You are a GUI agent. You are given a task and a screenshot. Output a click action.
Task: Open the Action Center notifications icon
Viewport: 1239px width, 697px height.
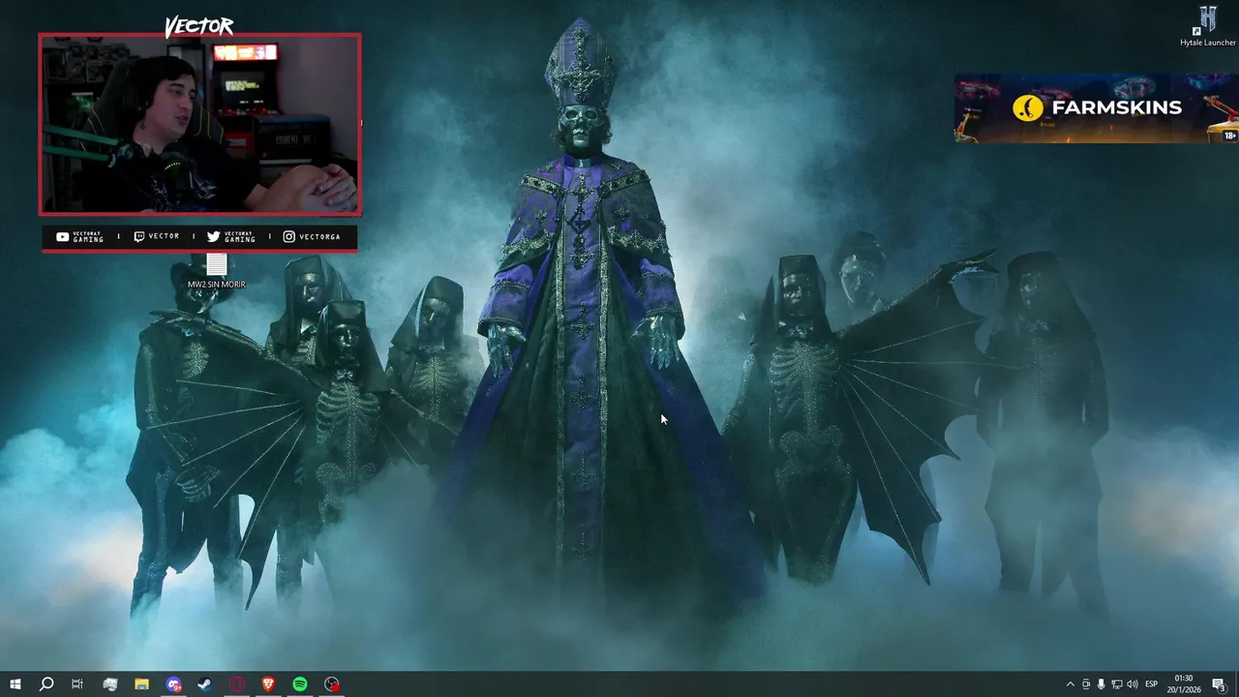click(1219, 684)
